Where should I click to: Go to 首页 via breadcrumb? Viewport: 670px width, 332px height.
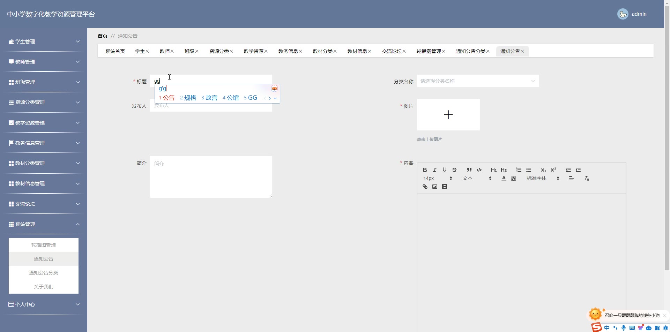tap(103, 36)
